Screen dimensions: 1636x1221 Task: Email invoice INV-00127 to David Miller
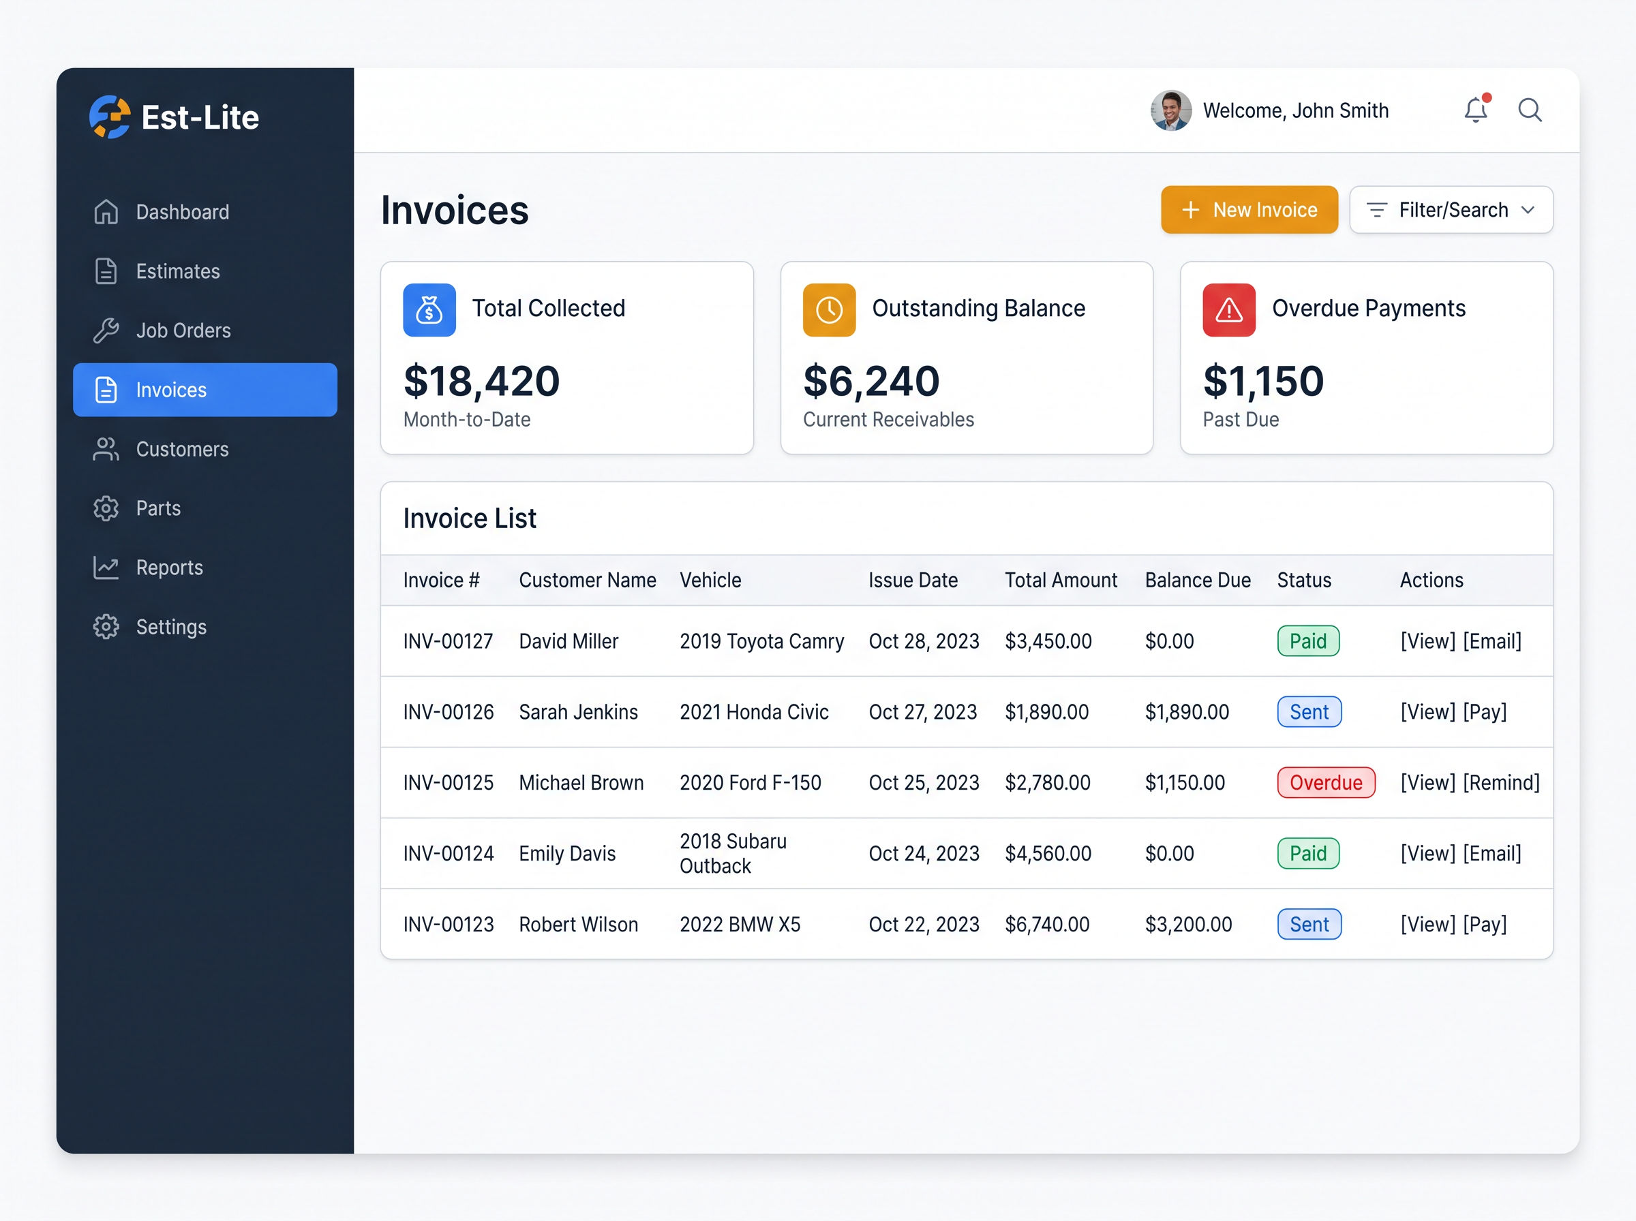1493,640
